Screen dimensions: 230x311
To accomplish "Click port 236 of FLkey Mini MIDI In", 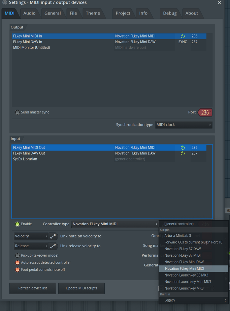I will [194, 36].
